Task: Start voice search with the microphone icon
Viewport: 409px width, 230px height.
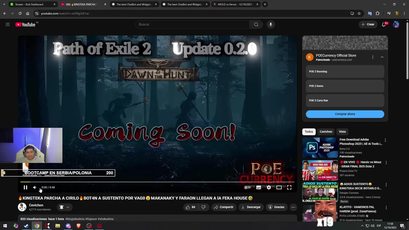Action: 271,25
